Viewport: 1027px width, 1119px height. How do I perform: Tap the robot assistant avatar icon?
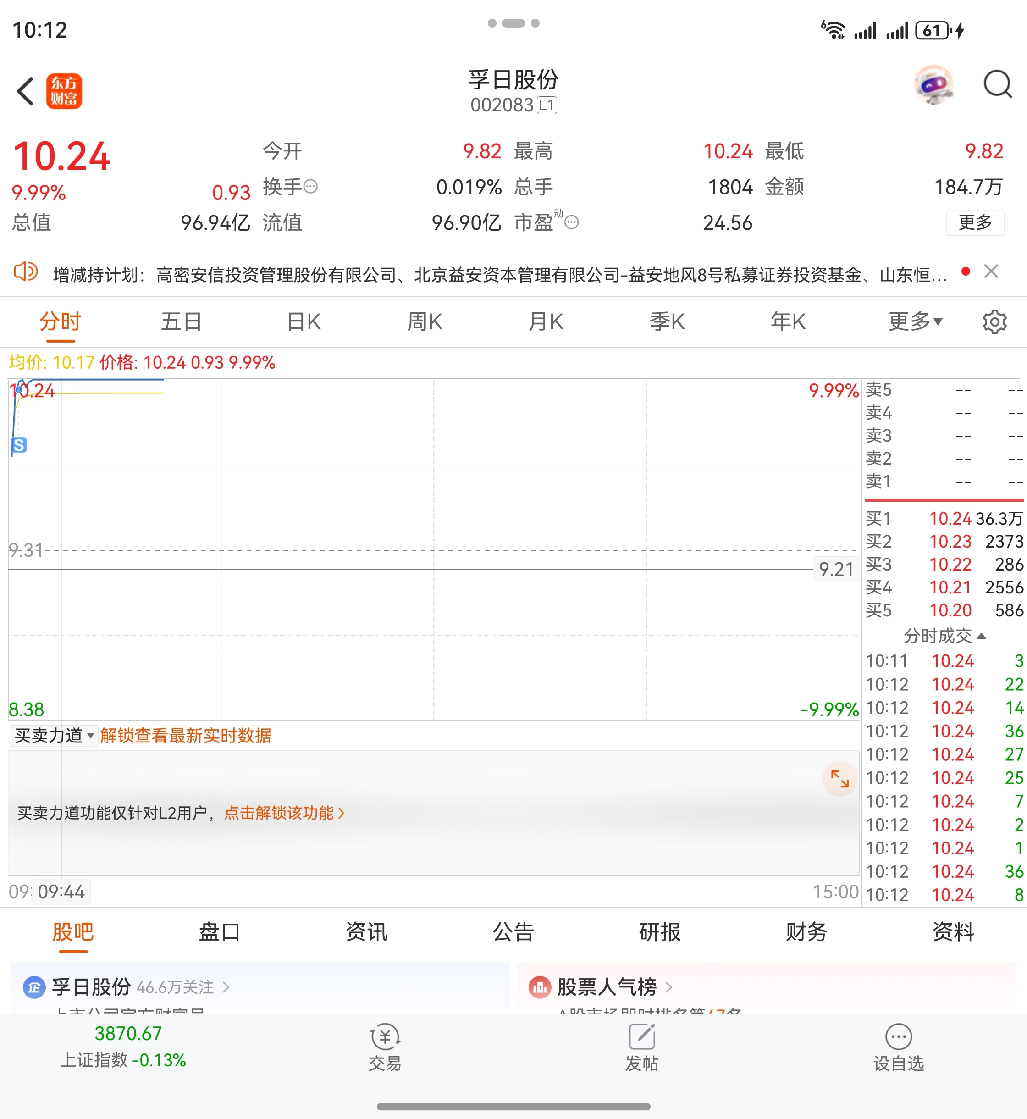click(933, 85)
